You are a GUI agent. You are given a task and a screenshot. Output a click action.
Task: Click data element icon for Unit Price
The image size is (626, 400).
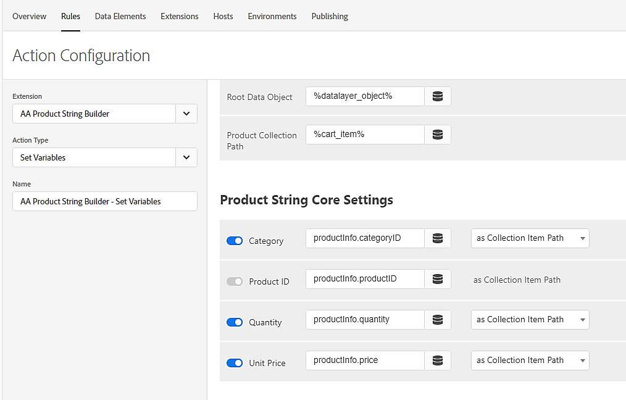(x=438, y=361)
